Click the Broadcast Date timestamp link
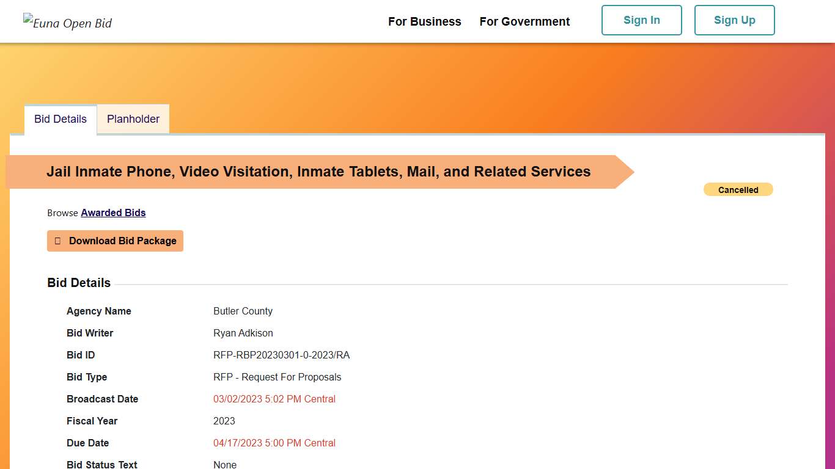The width and height of the screenshot is (835, 469). (x=274, y=399)
